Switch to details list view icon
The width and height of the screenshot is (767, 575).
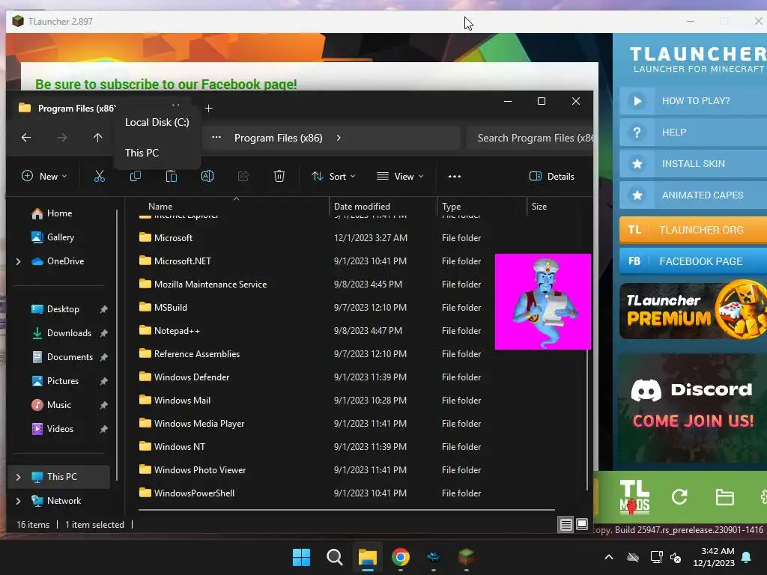point(566,525)
